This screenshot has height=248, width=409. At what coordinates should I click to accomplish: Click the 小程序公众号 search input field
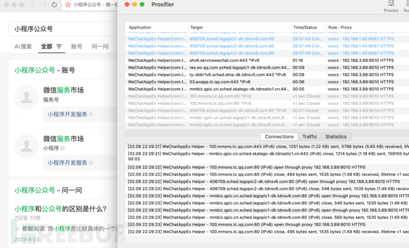(x=63, y=29)
